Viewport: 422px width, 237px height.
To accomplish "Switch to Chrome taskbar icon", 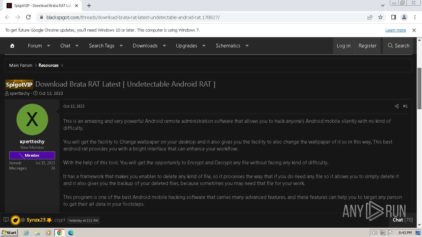I will tap(60, 233).
